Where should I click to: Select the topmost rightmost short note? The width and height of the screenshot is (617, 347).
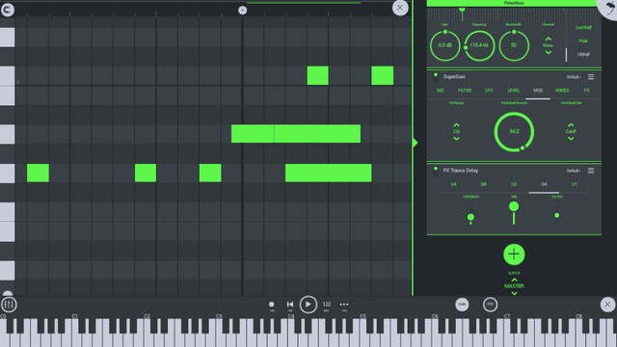[382, 75]
